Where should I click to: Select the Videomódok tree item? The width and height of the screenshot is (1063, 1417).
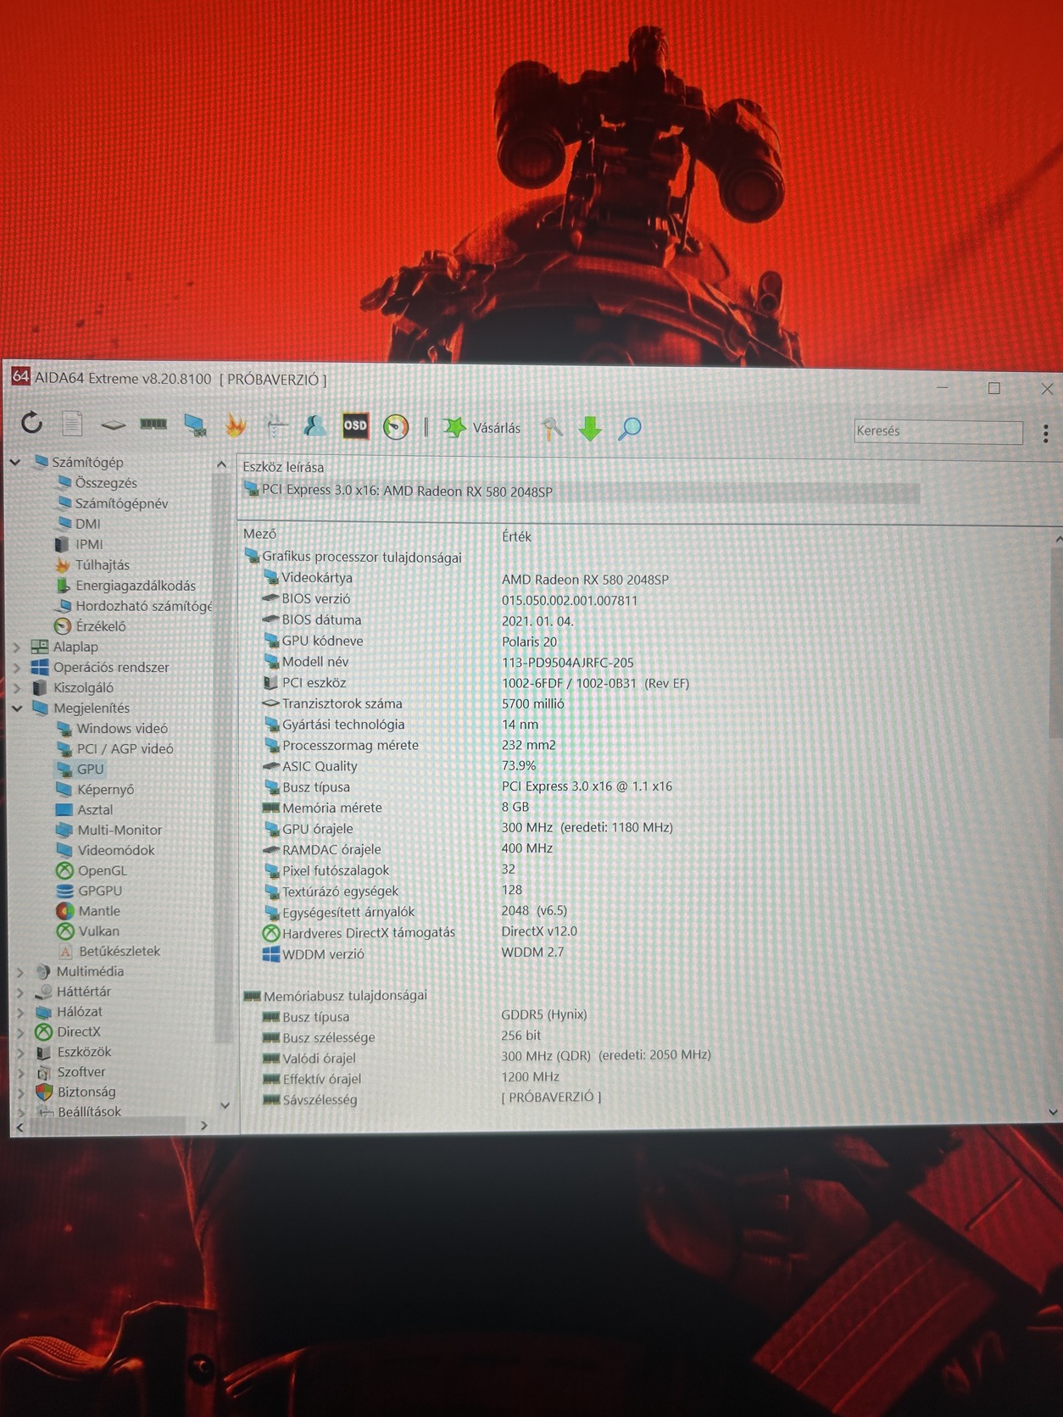point(116,850)
